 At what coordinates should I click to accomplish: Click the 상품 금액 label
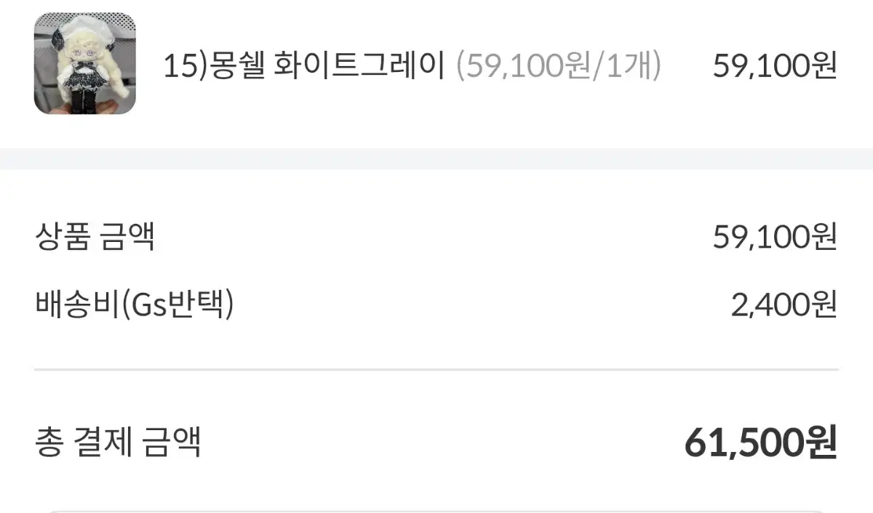[95, 237]
